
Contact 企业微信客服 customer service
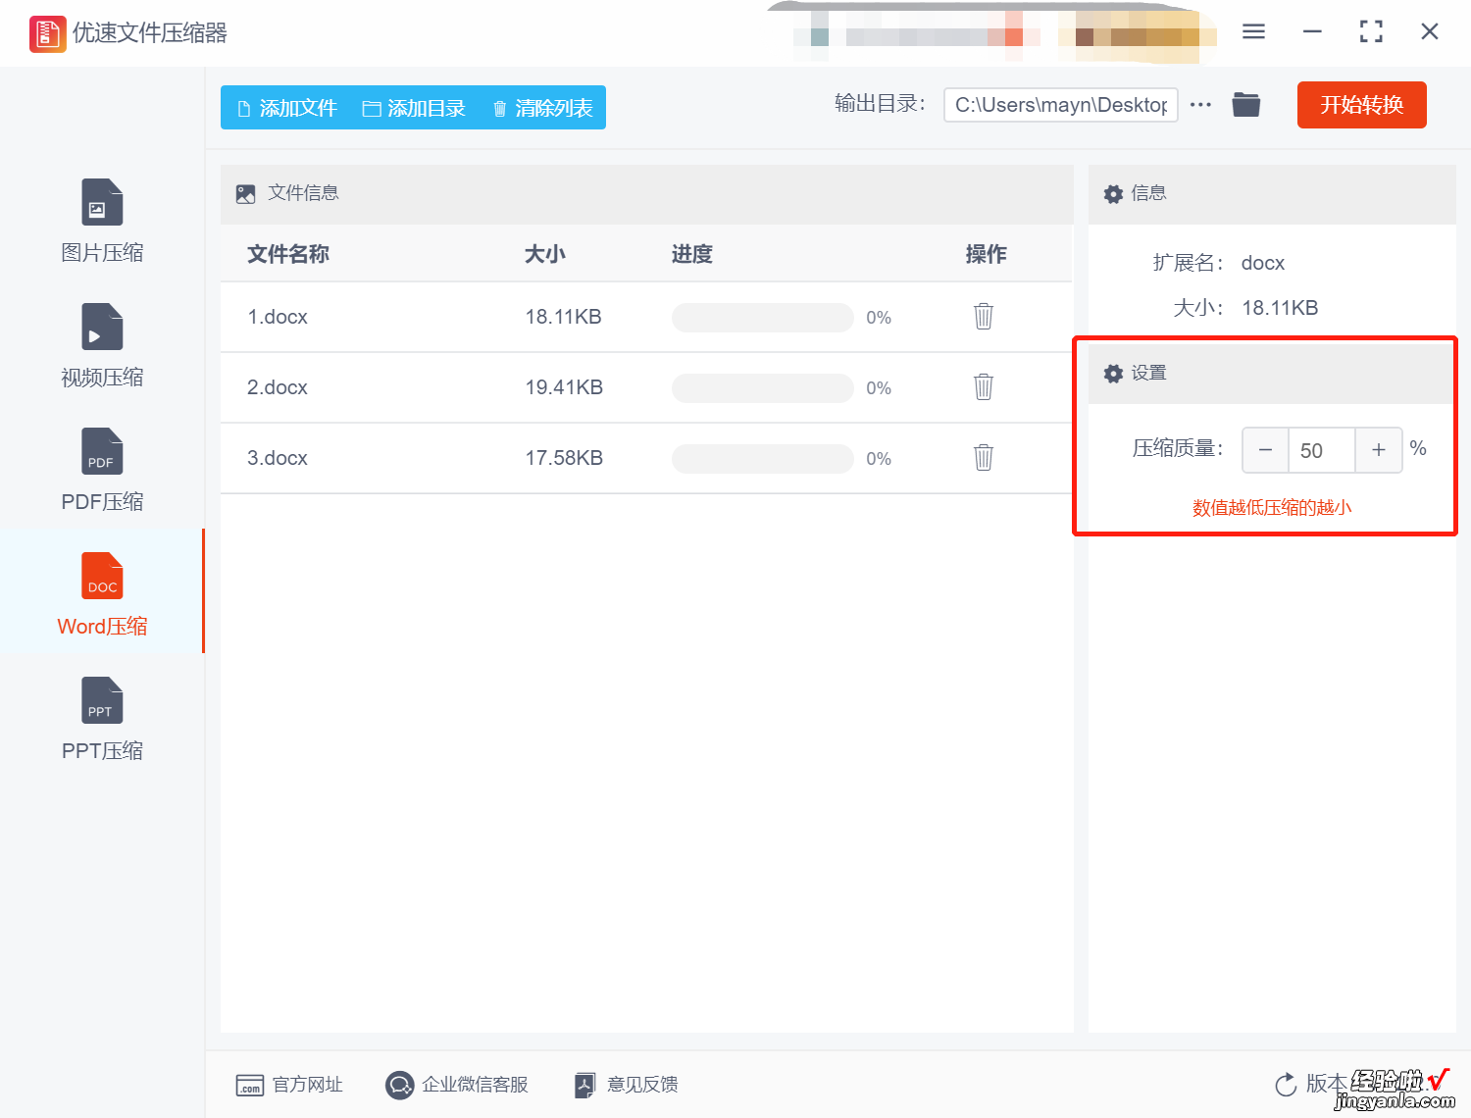[x=456, y=1085]
